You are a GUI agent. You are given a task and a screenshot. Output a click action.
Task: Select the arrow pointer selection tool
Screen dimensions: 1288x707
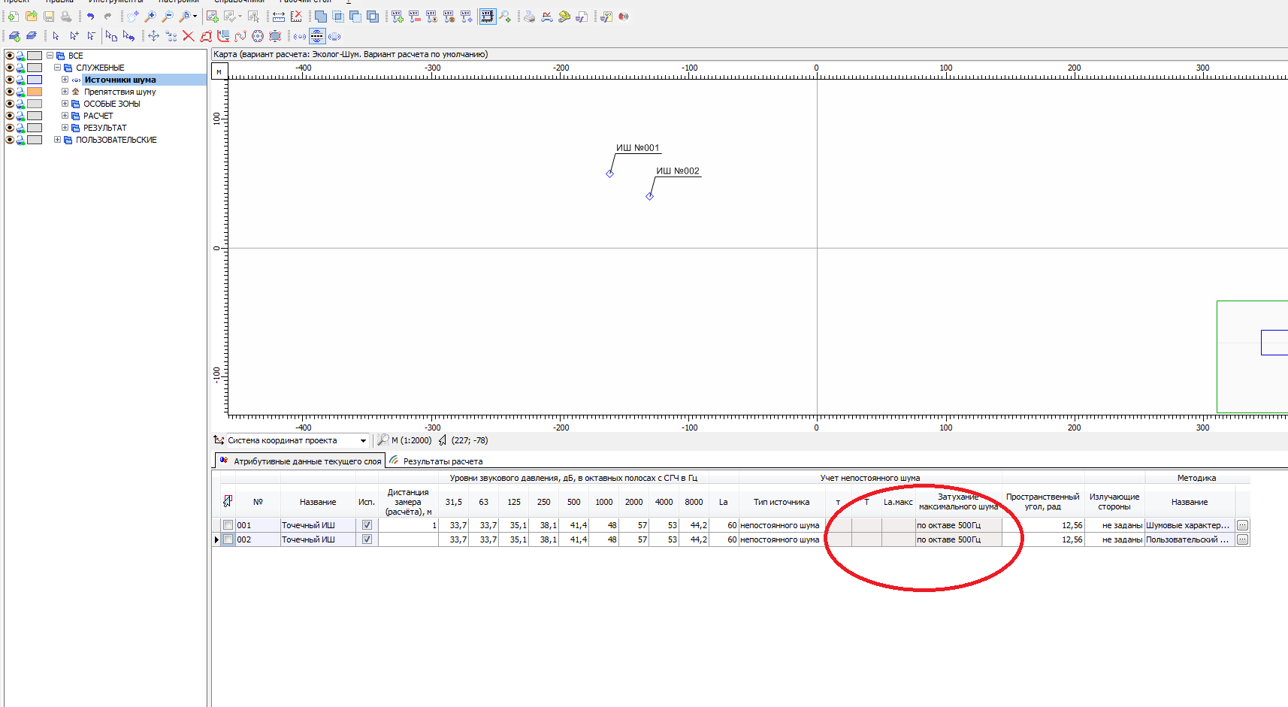coord(56,36)
